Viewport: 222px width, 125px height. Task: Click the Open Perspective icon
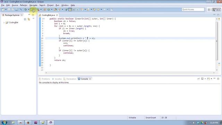click(209, 10)
